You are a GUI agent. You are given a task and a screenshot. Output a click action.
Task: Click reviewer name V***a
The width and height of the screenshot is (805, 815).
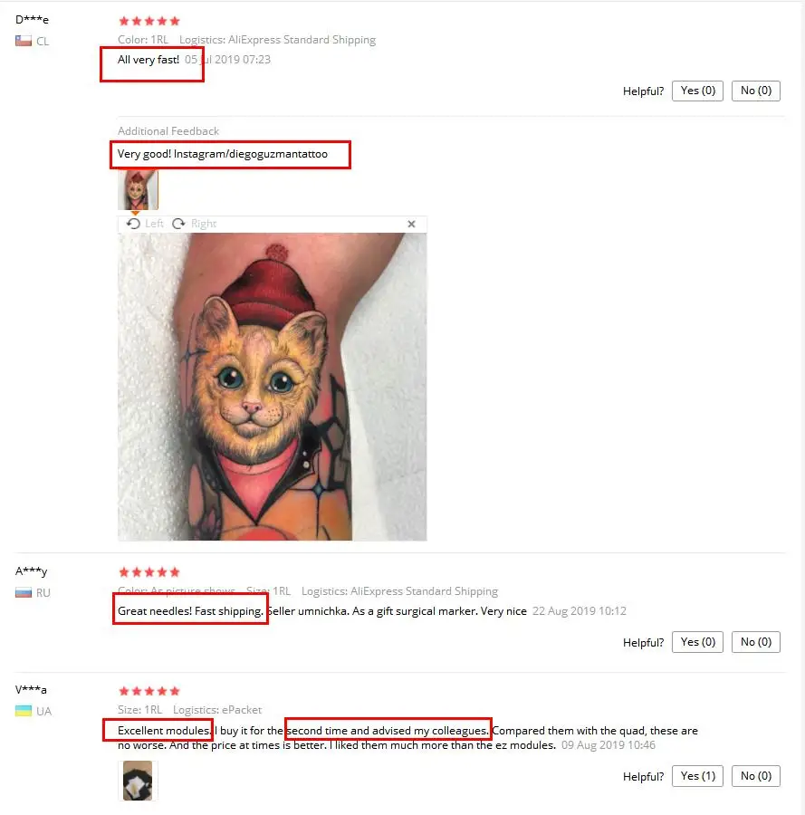click(x=31, y=690)
